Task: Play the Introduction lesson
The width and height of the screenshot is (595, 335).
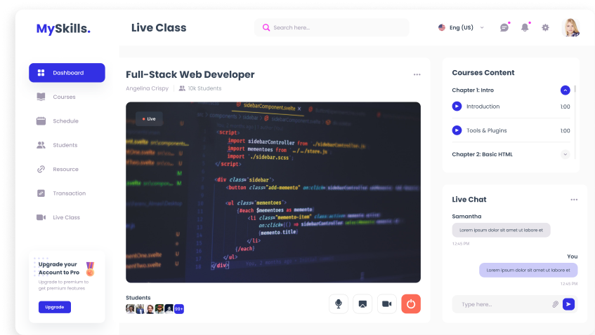Action: pos(457,107)
